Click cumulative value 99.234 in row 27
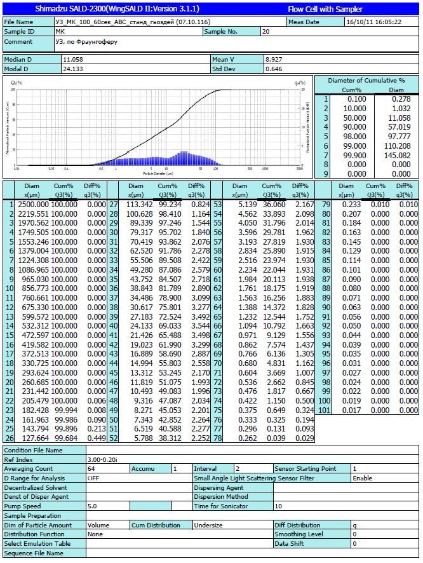The width and height of the screenshot is (423, 563). [170, 205]
